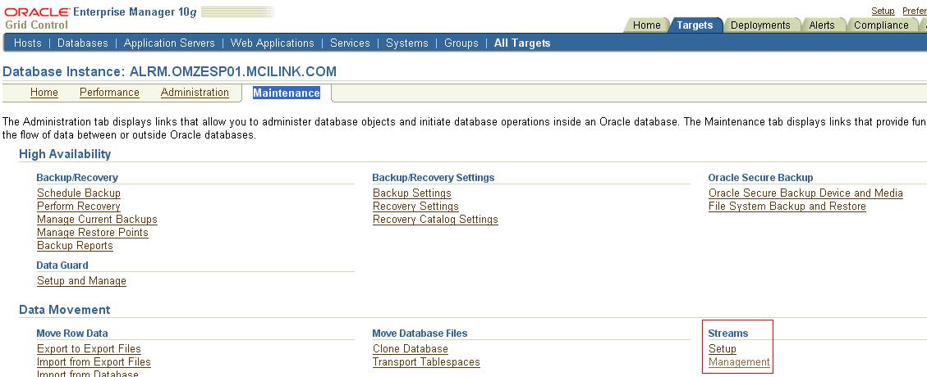Open the Perform Recovery link

pos(79,206)
